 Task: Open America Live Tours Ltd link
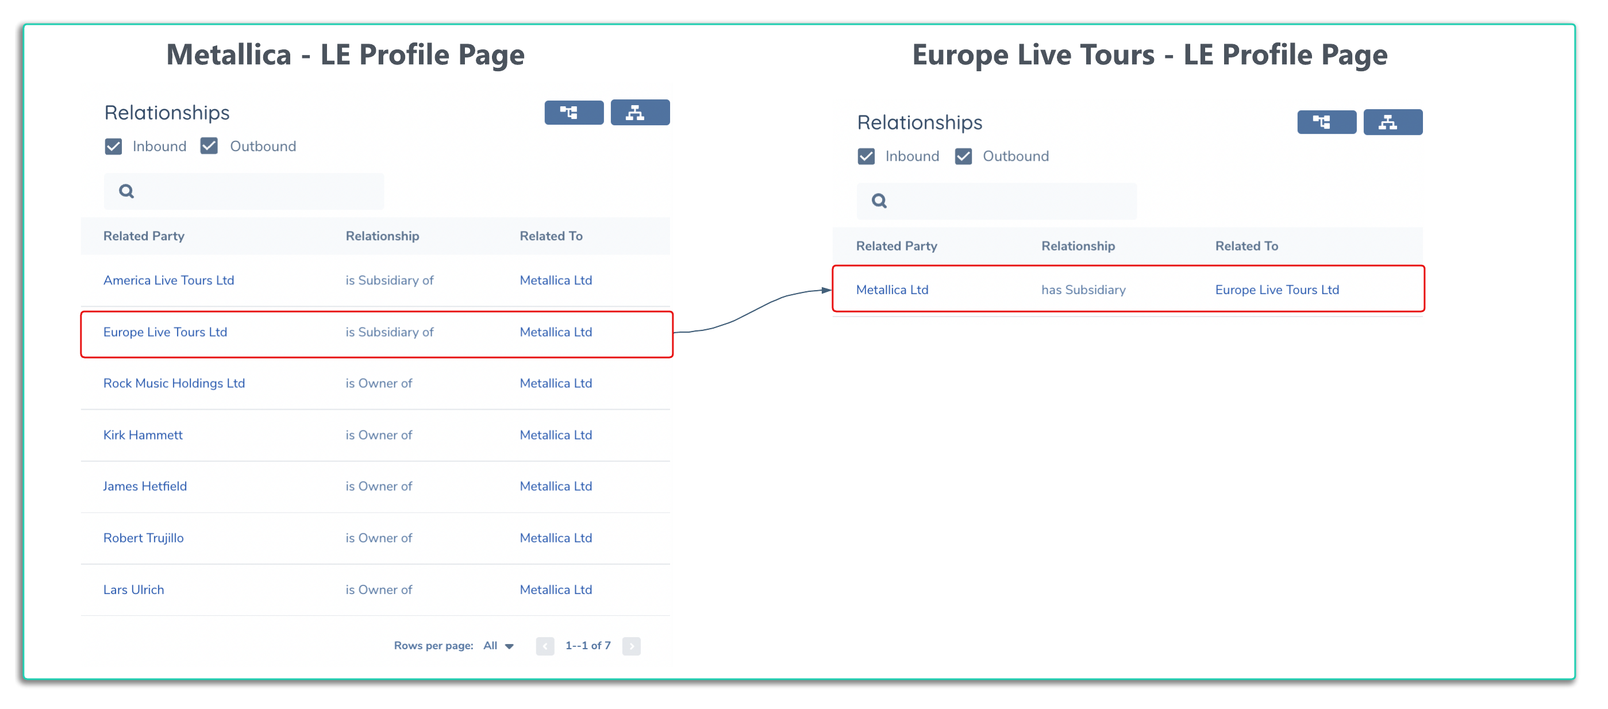(x=168, y=280)
